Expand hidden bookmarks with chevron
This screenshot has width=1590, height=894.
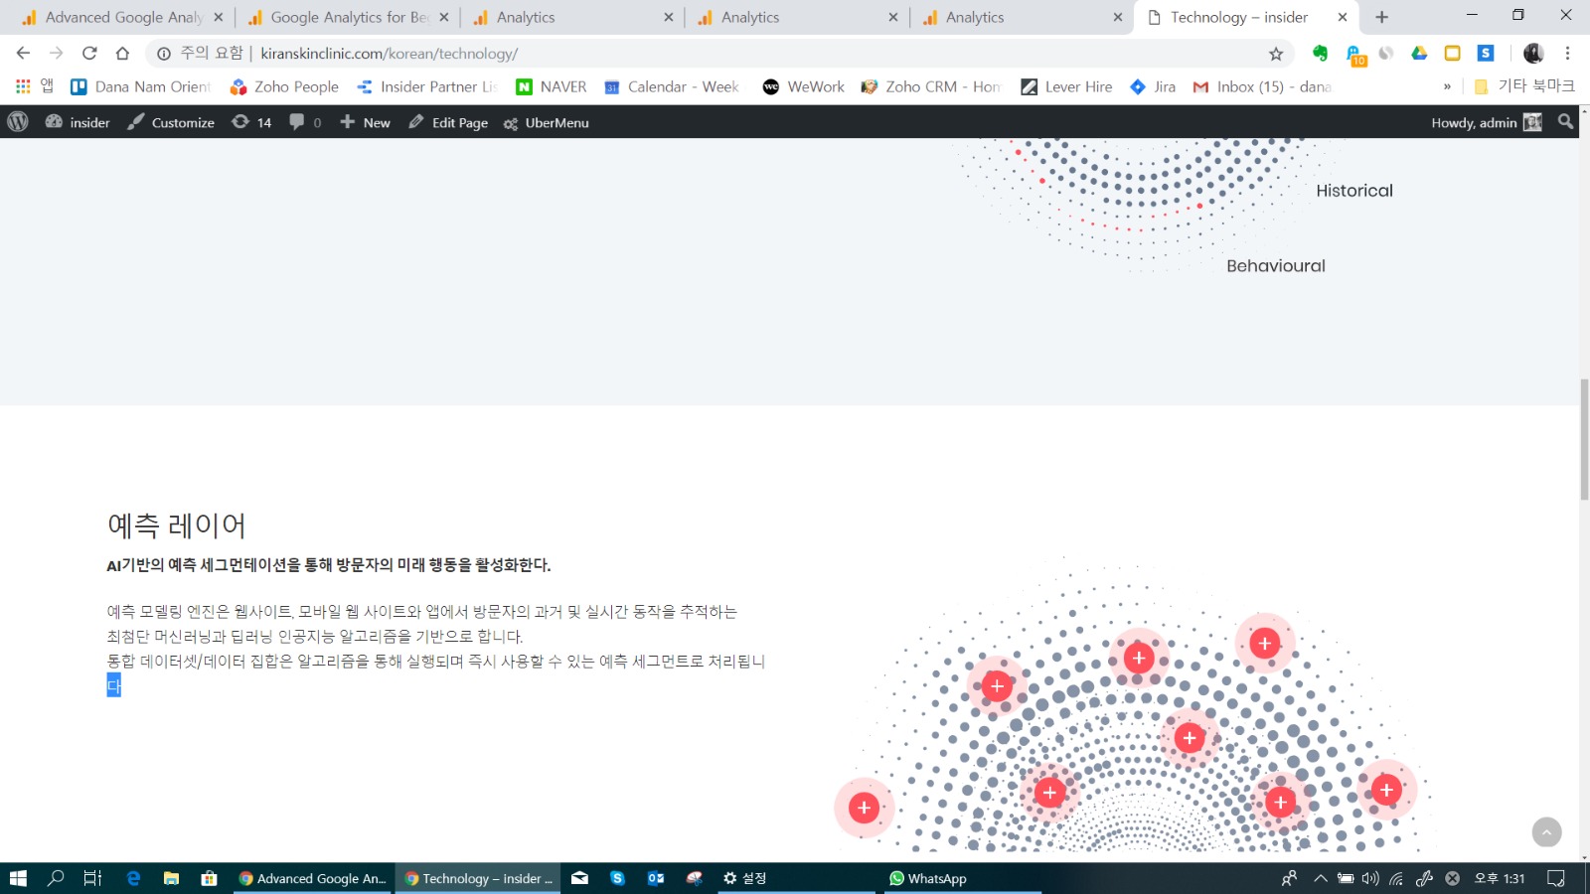coord(1447,86)
